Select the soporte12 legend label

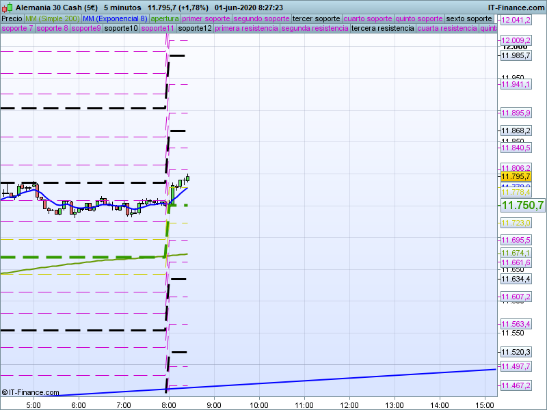tap(194, 29)
